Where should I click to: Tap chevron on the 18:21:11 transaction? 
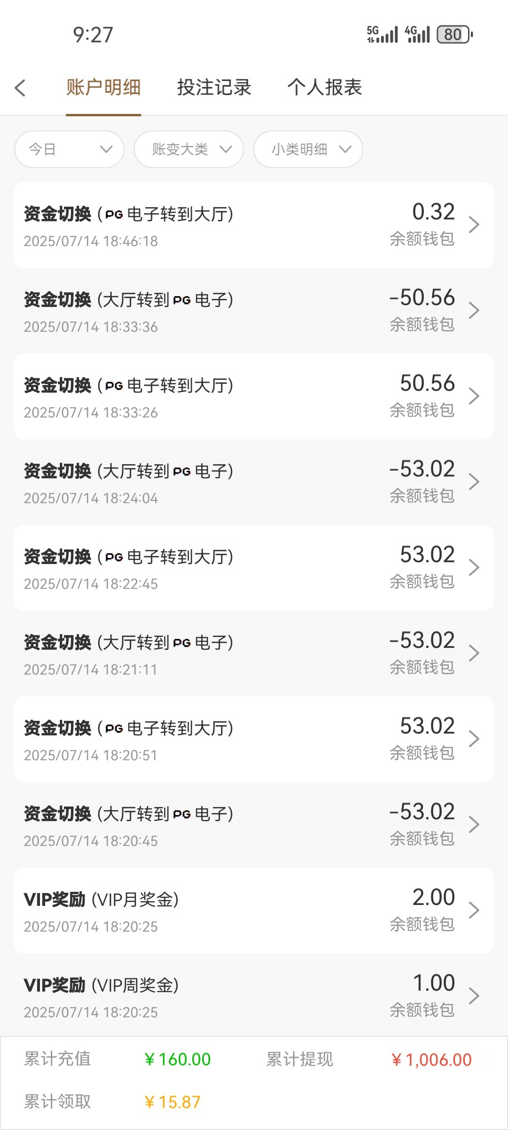(x=474, y=654)
